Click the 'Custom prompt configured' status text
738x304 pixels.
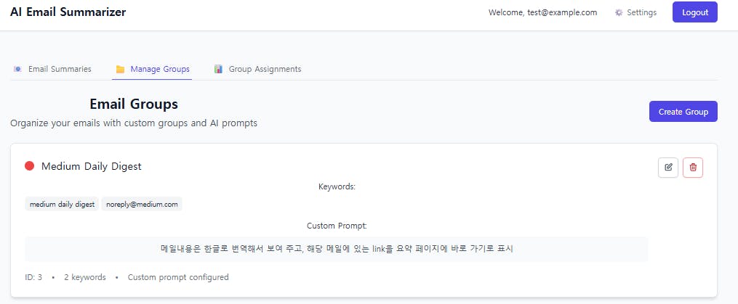point(178,277)
